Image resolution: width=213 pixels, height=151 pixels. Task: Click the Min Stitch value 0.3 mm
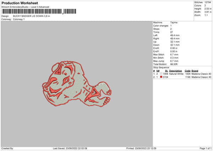(174, 58)
